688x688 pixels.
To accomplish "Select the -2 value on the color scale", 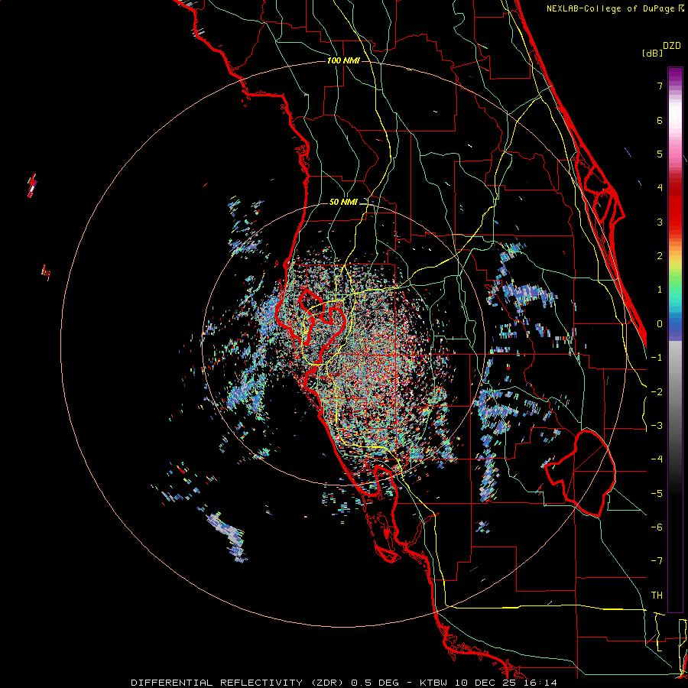I will pyautogui.click(x=657, y=392).
